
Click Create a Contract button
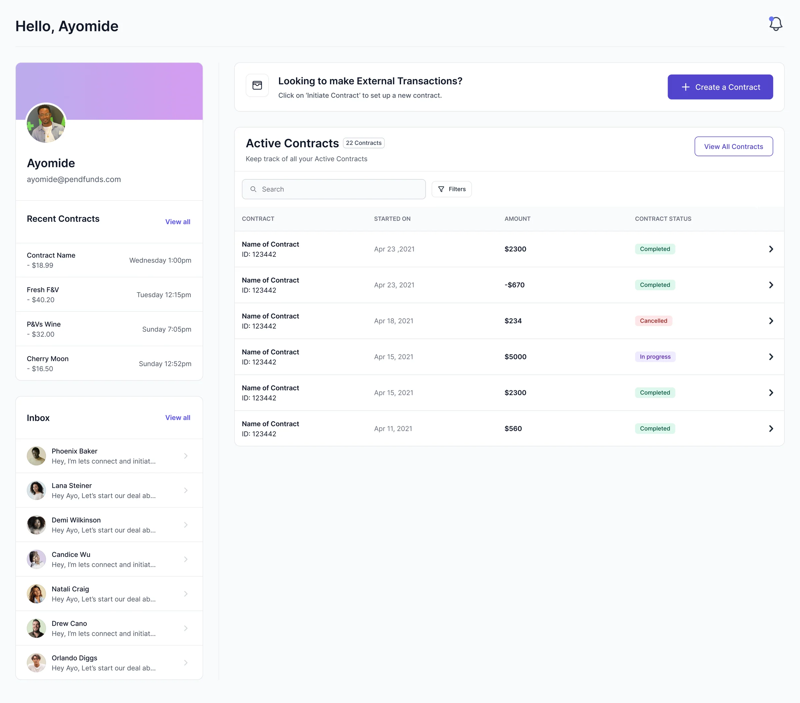[x=720, y=87]
